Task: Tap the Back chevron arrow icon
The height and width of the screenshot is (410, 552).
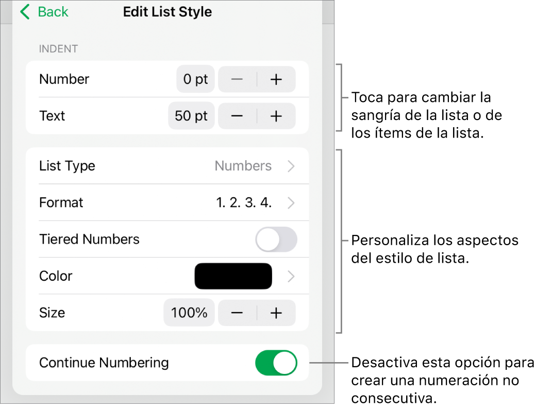Action: click(x=24, y=11)
